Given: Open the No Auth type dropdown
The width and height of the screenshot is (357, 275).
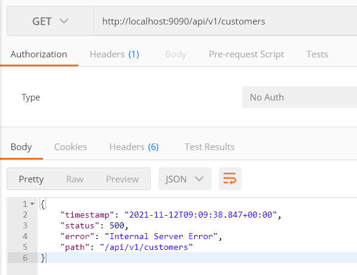Looking at the screenshot, I should tap(300, 97).
